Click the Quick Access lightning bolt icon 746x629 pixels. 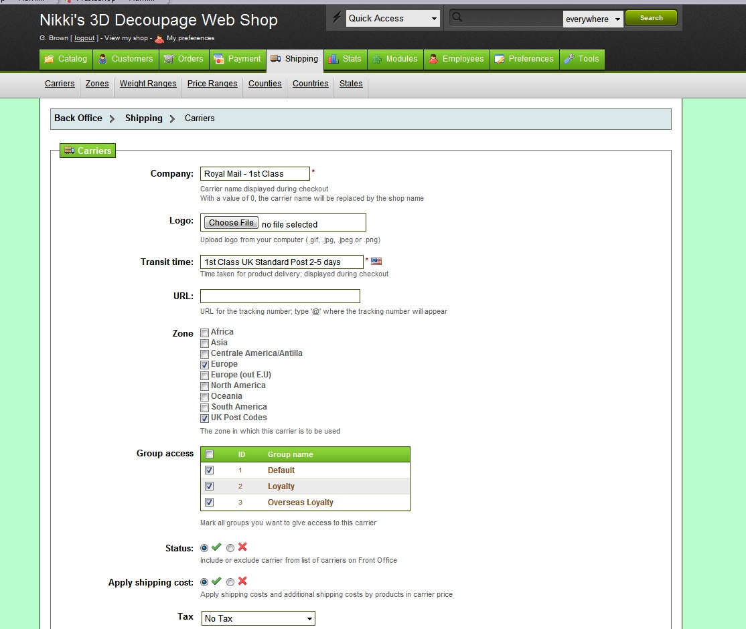(337, 18)
